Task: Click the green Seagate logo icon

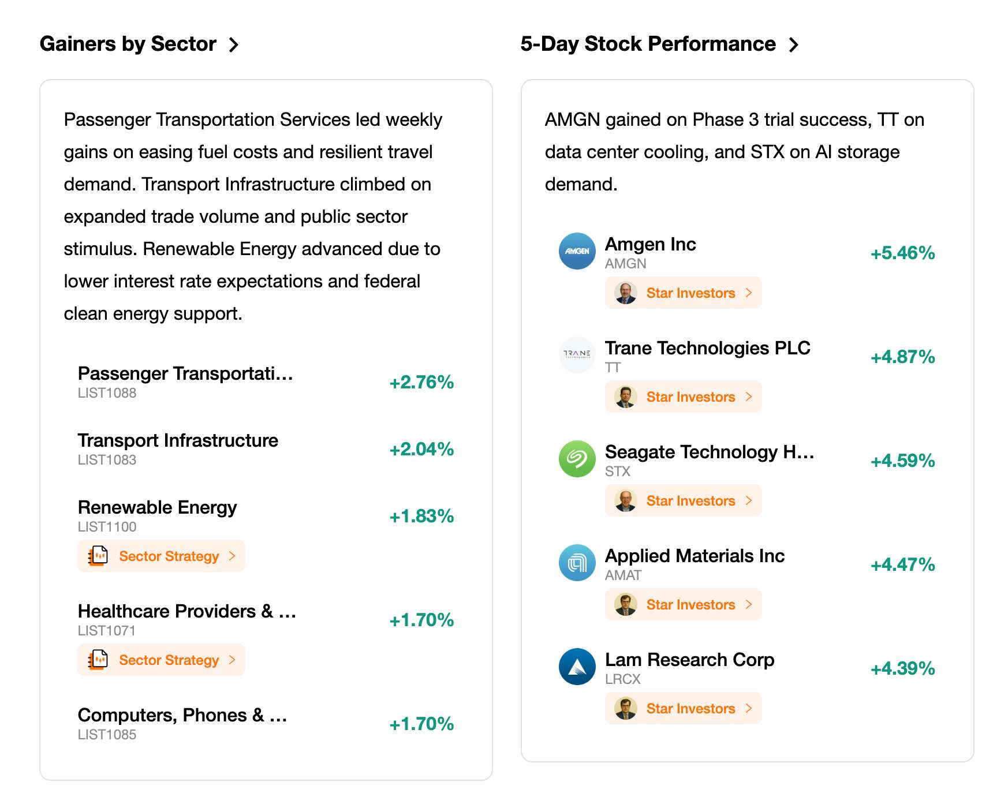Action: point(577,459)
